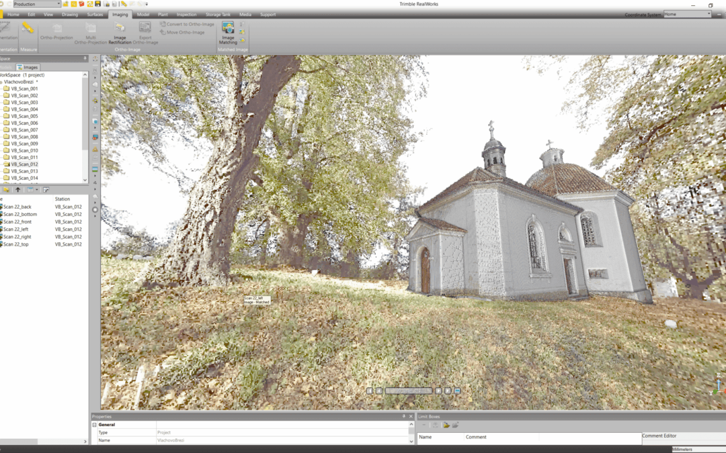Viewport: 726px width, 453px height.
Task: Click the previous station arrow in viewer navigation
Action: [x=379, y=391]
